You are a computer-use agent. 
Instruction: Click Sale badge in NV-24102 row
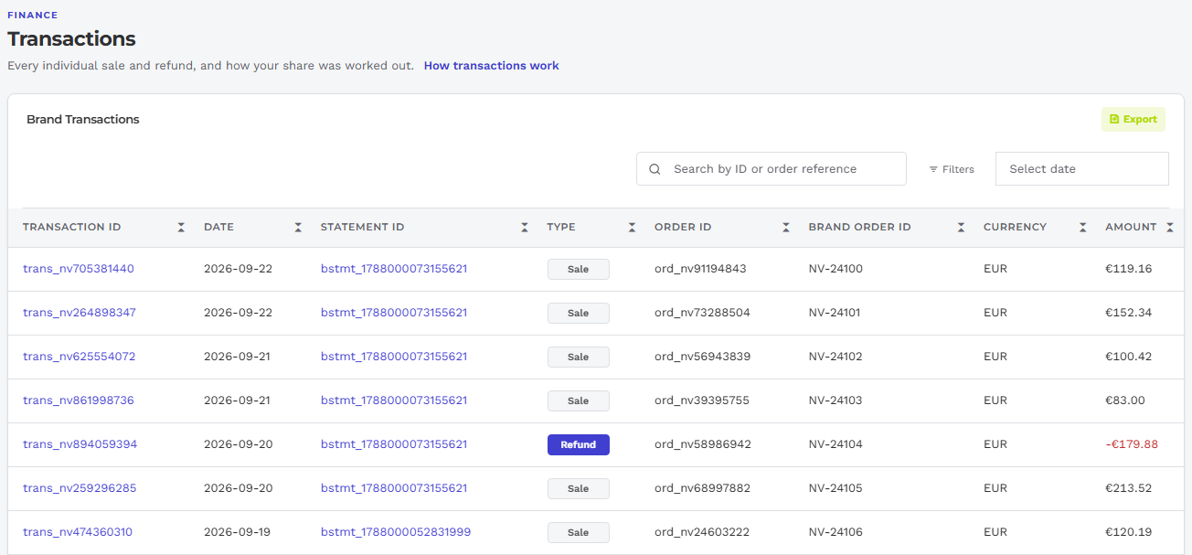click(x=579, y=357)
